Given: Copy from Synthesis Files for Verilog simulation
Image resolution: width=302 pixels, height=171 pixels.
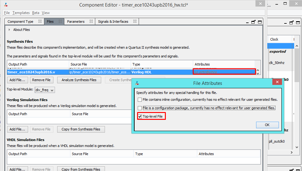Looking at the screenshot, I should click(x=81, y=129).
